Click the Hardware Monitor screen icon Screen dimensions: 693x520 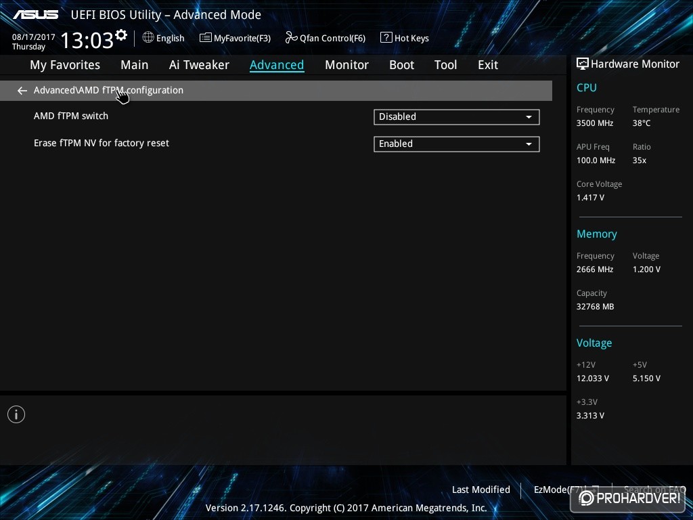point(583,64)
